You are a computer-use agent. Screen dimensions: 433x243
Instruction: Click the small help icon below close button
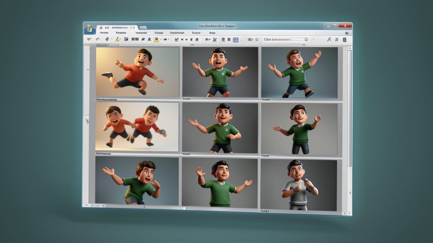[347, 33]
